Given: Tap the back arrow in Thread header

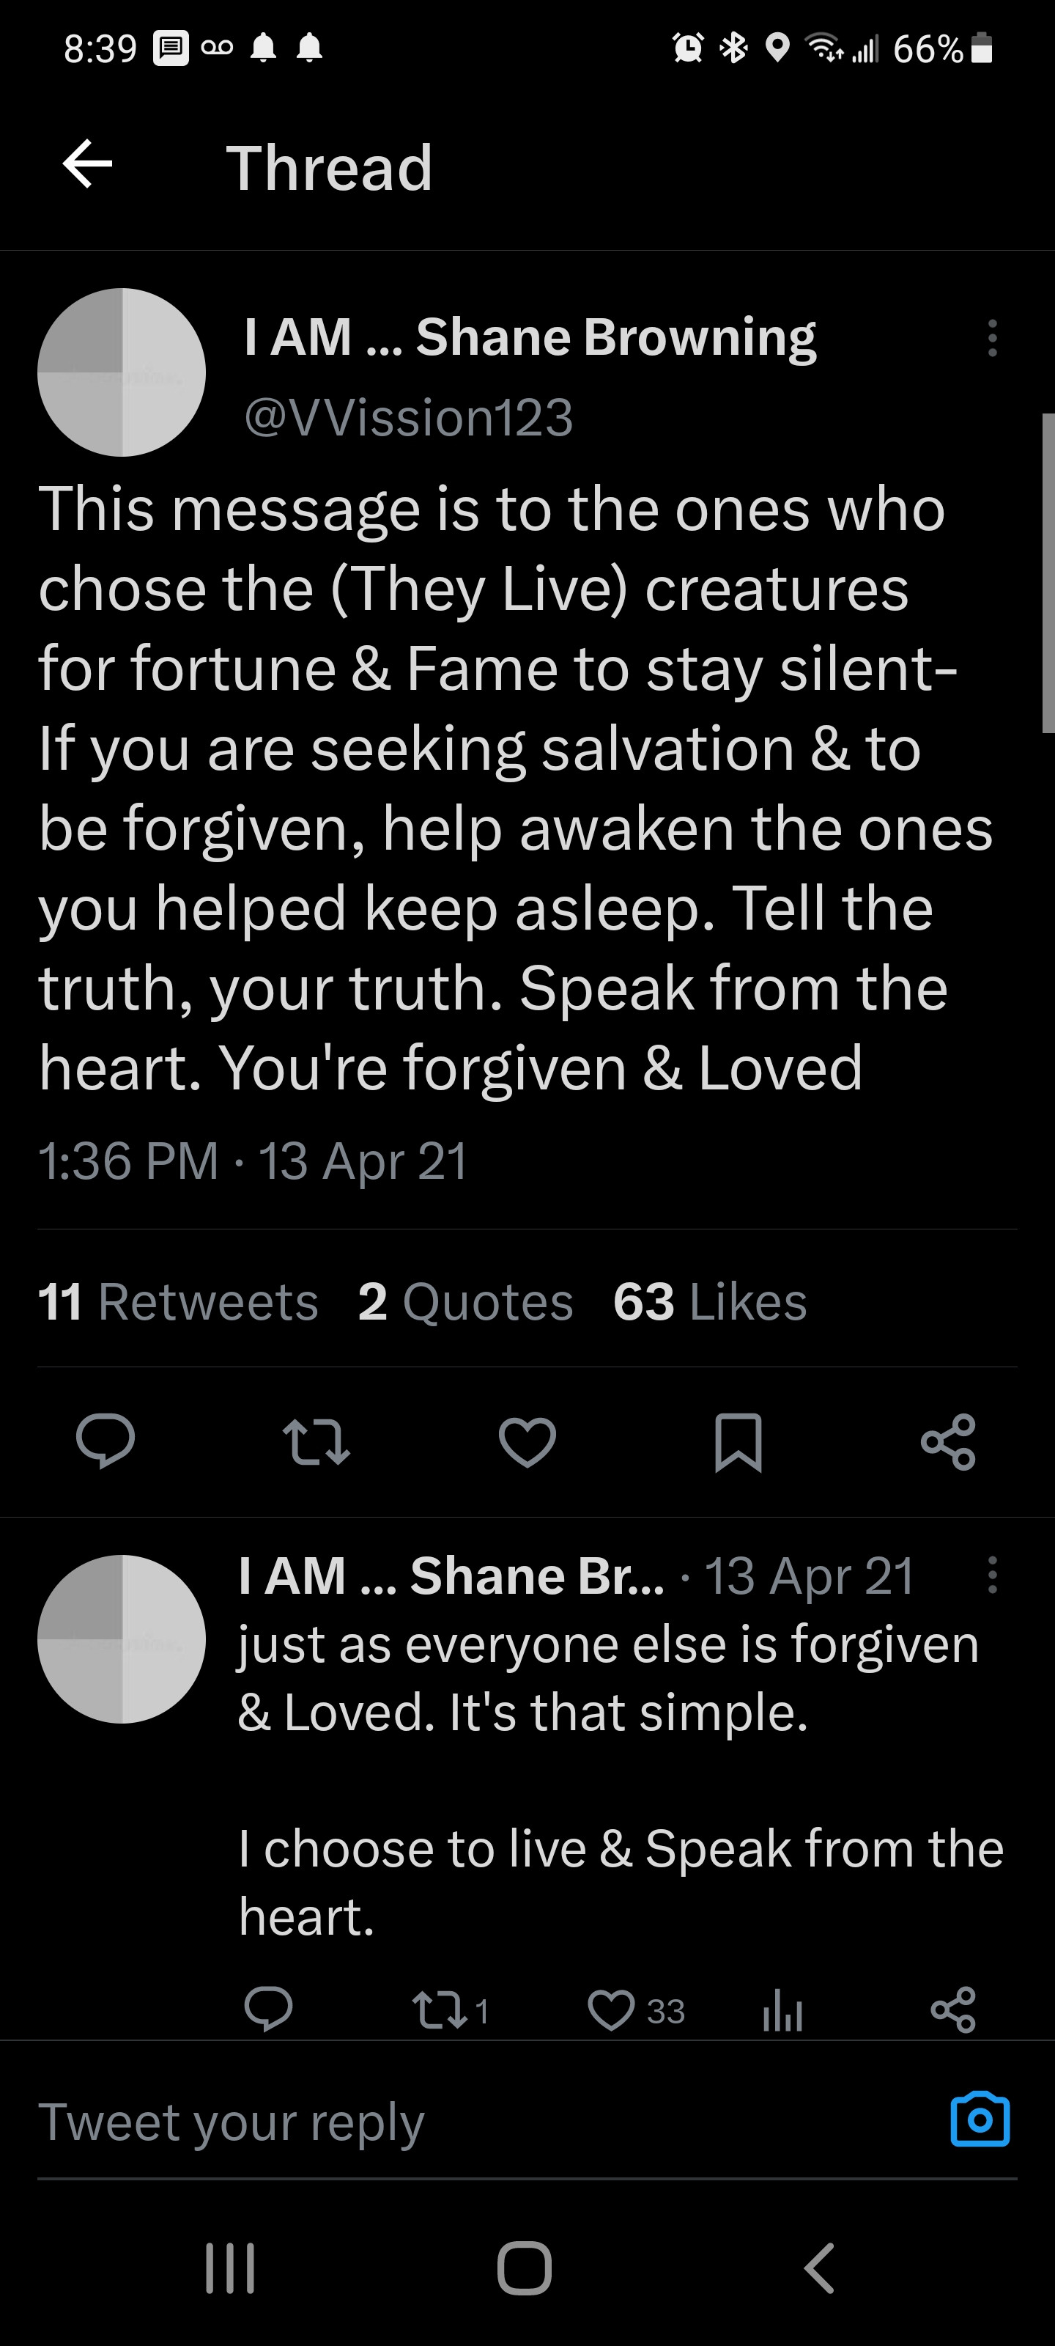Looking at the screenshot, I should pyautogui.click(x=87, y=165).
